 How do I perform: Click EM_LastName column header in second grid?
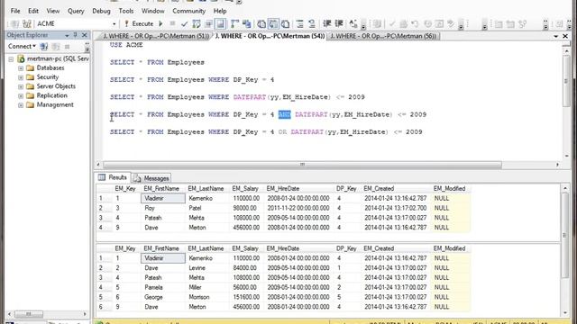(207, 248)
